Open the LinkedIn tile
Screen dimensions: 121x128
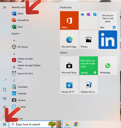coord(108,40)
